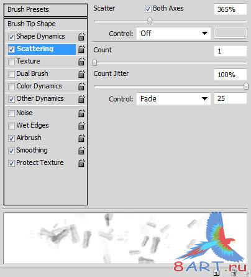Select the Color Dynamics option label
251x277 pixels.
click(x=39, y=86)
